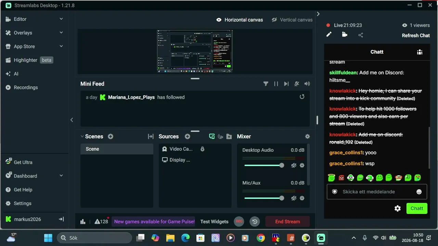
Task: Edit stream info with the pencil icon
Action: 329,35
